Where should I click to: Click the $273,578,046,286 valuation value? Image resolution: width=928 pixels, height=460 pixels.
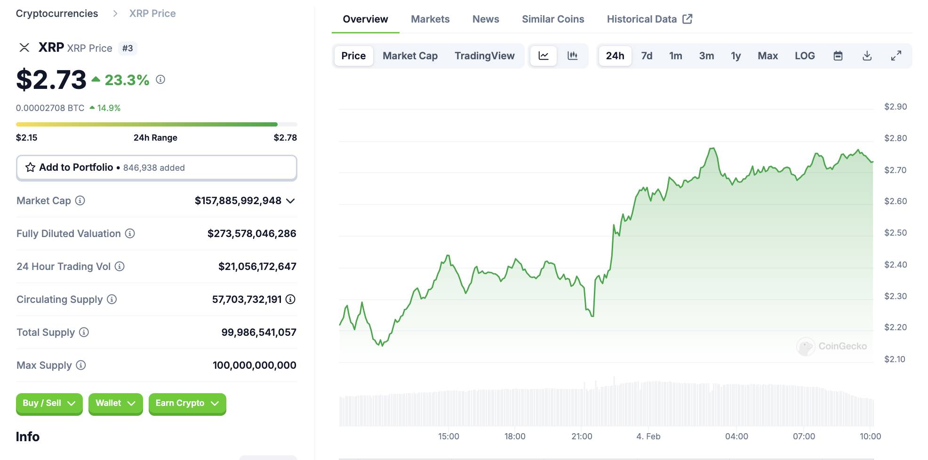click(x=252, y=234)
